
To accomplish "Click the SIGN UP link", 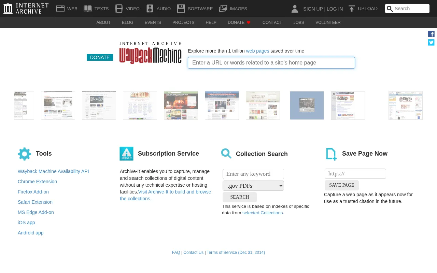I will tap(313, 9).
